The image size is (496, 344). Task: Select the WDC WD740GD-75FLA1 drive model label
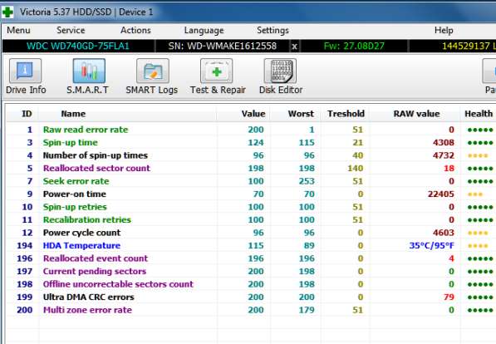click(78, 47)
